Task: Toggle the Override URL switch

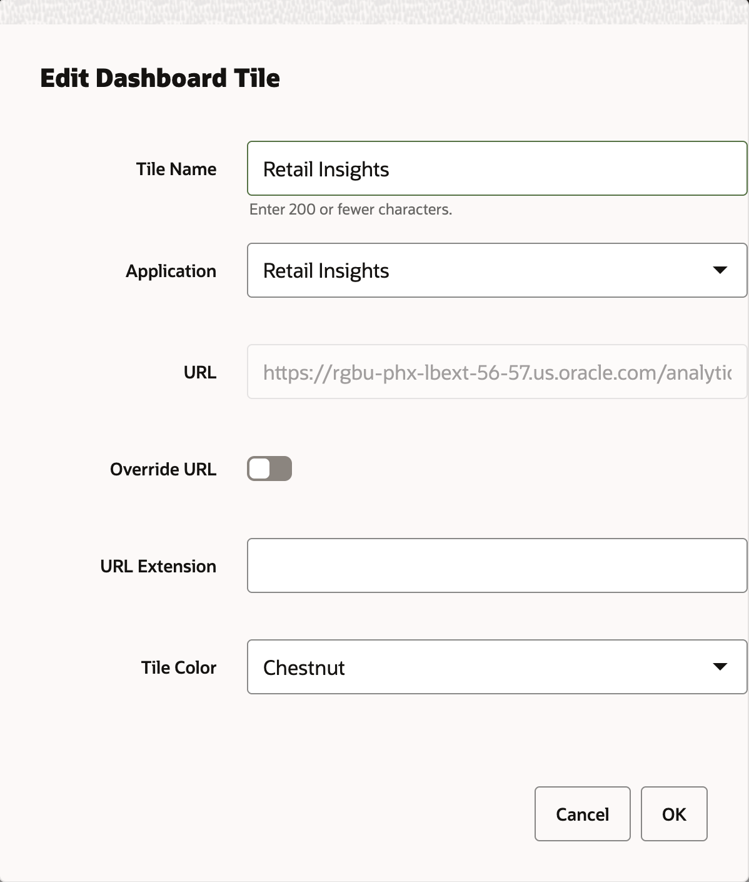Action: click(x=269, y=469)
